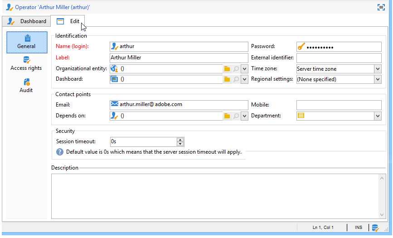This screenshot has width=393, height=238.
Task: Click the session timeout help text
Action: tap(154, 152)
